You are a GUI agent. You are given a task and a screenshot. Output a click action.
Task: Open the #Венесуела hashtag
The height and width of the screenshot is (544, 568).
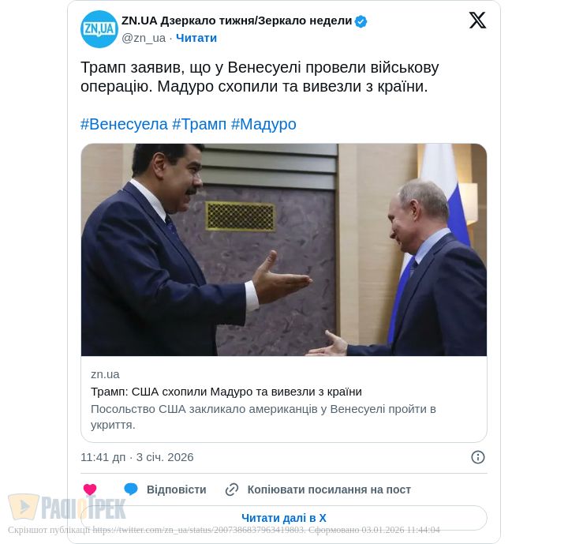tap(124, 124)
